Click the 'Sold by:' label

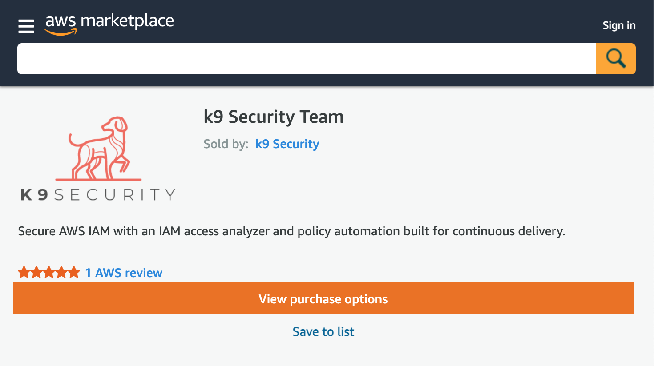tap(226, 144)
